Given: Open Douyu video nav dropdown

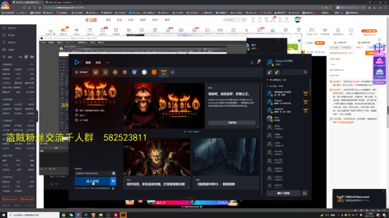Looking at the screenshot, I should pos(143,20).
